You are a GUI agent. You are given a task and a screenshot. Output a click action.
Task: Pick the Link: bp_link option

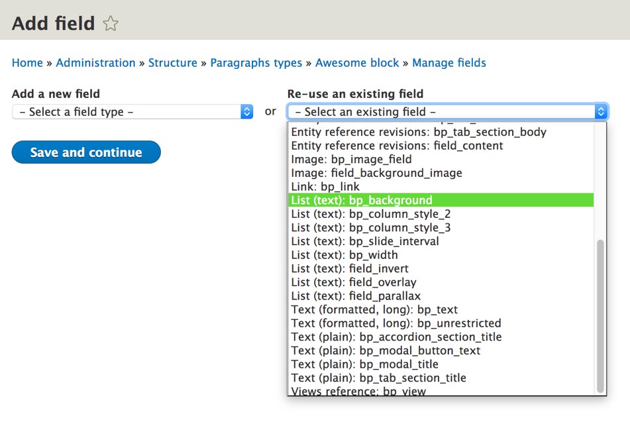point(441,187)
